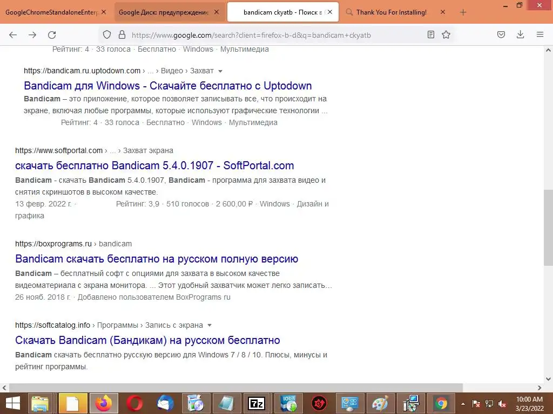The width and height of the screenshot is (553, 414).
Task: Open Скачать Bandicam (Бандикам) на русском link
Action: [x=147, y=340]
